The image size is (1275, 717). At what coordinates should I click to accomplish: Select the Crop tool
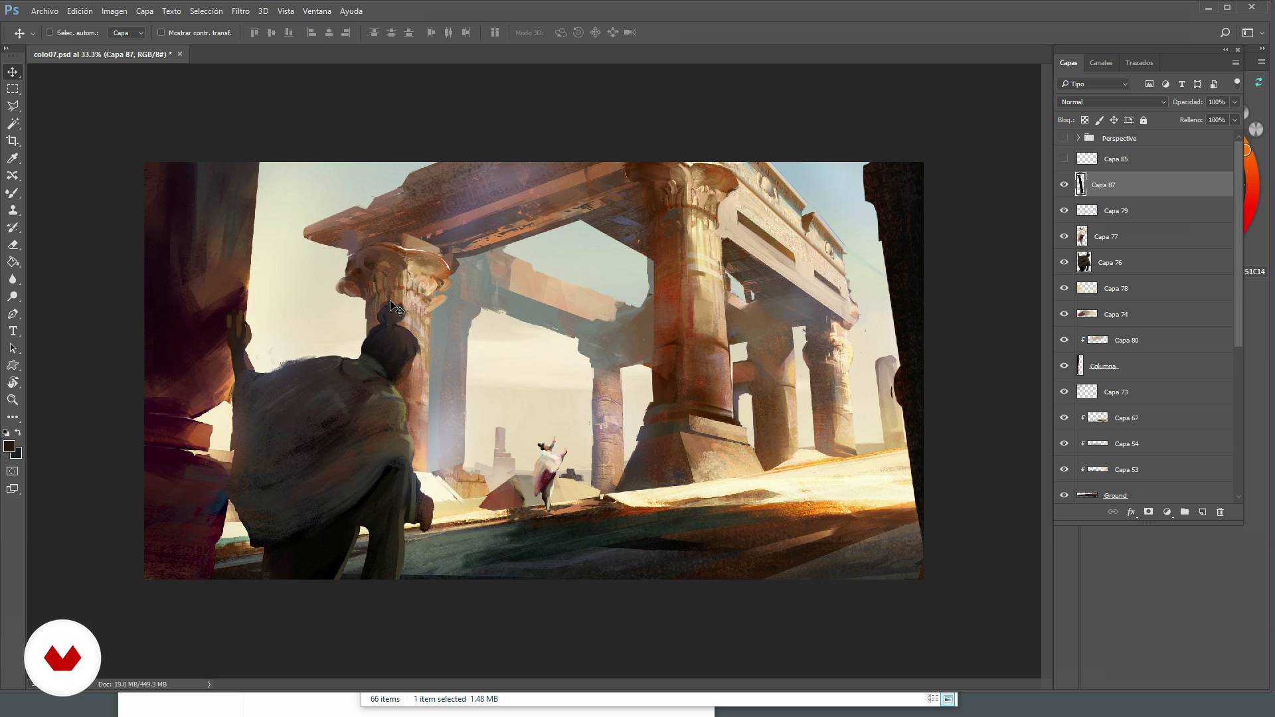tap(13, 141)
